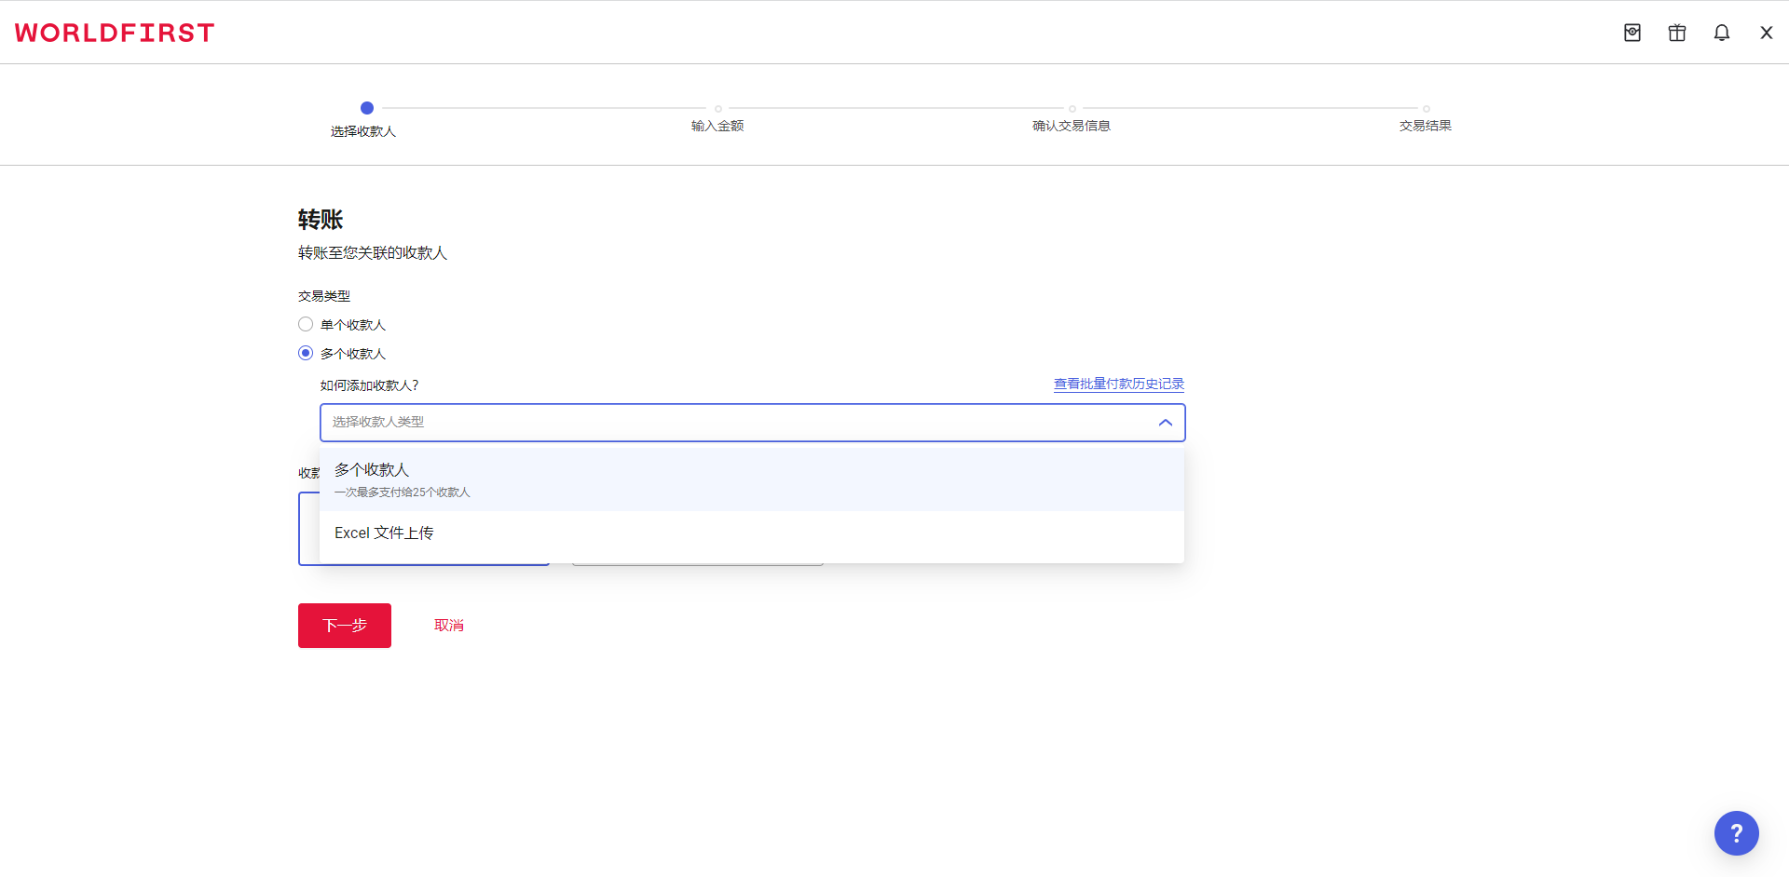
Task: Close the transfer page with the X icon
Action: [1766, 33]
